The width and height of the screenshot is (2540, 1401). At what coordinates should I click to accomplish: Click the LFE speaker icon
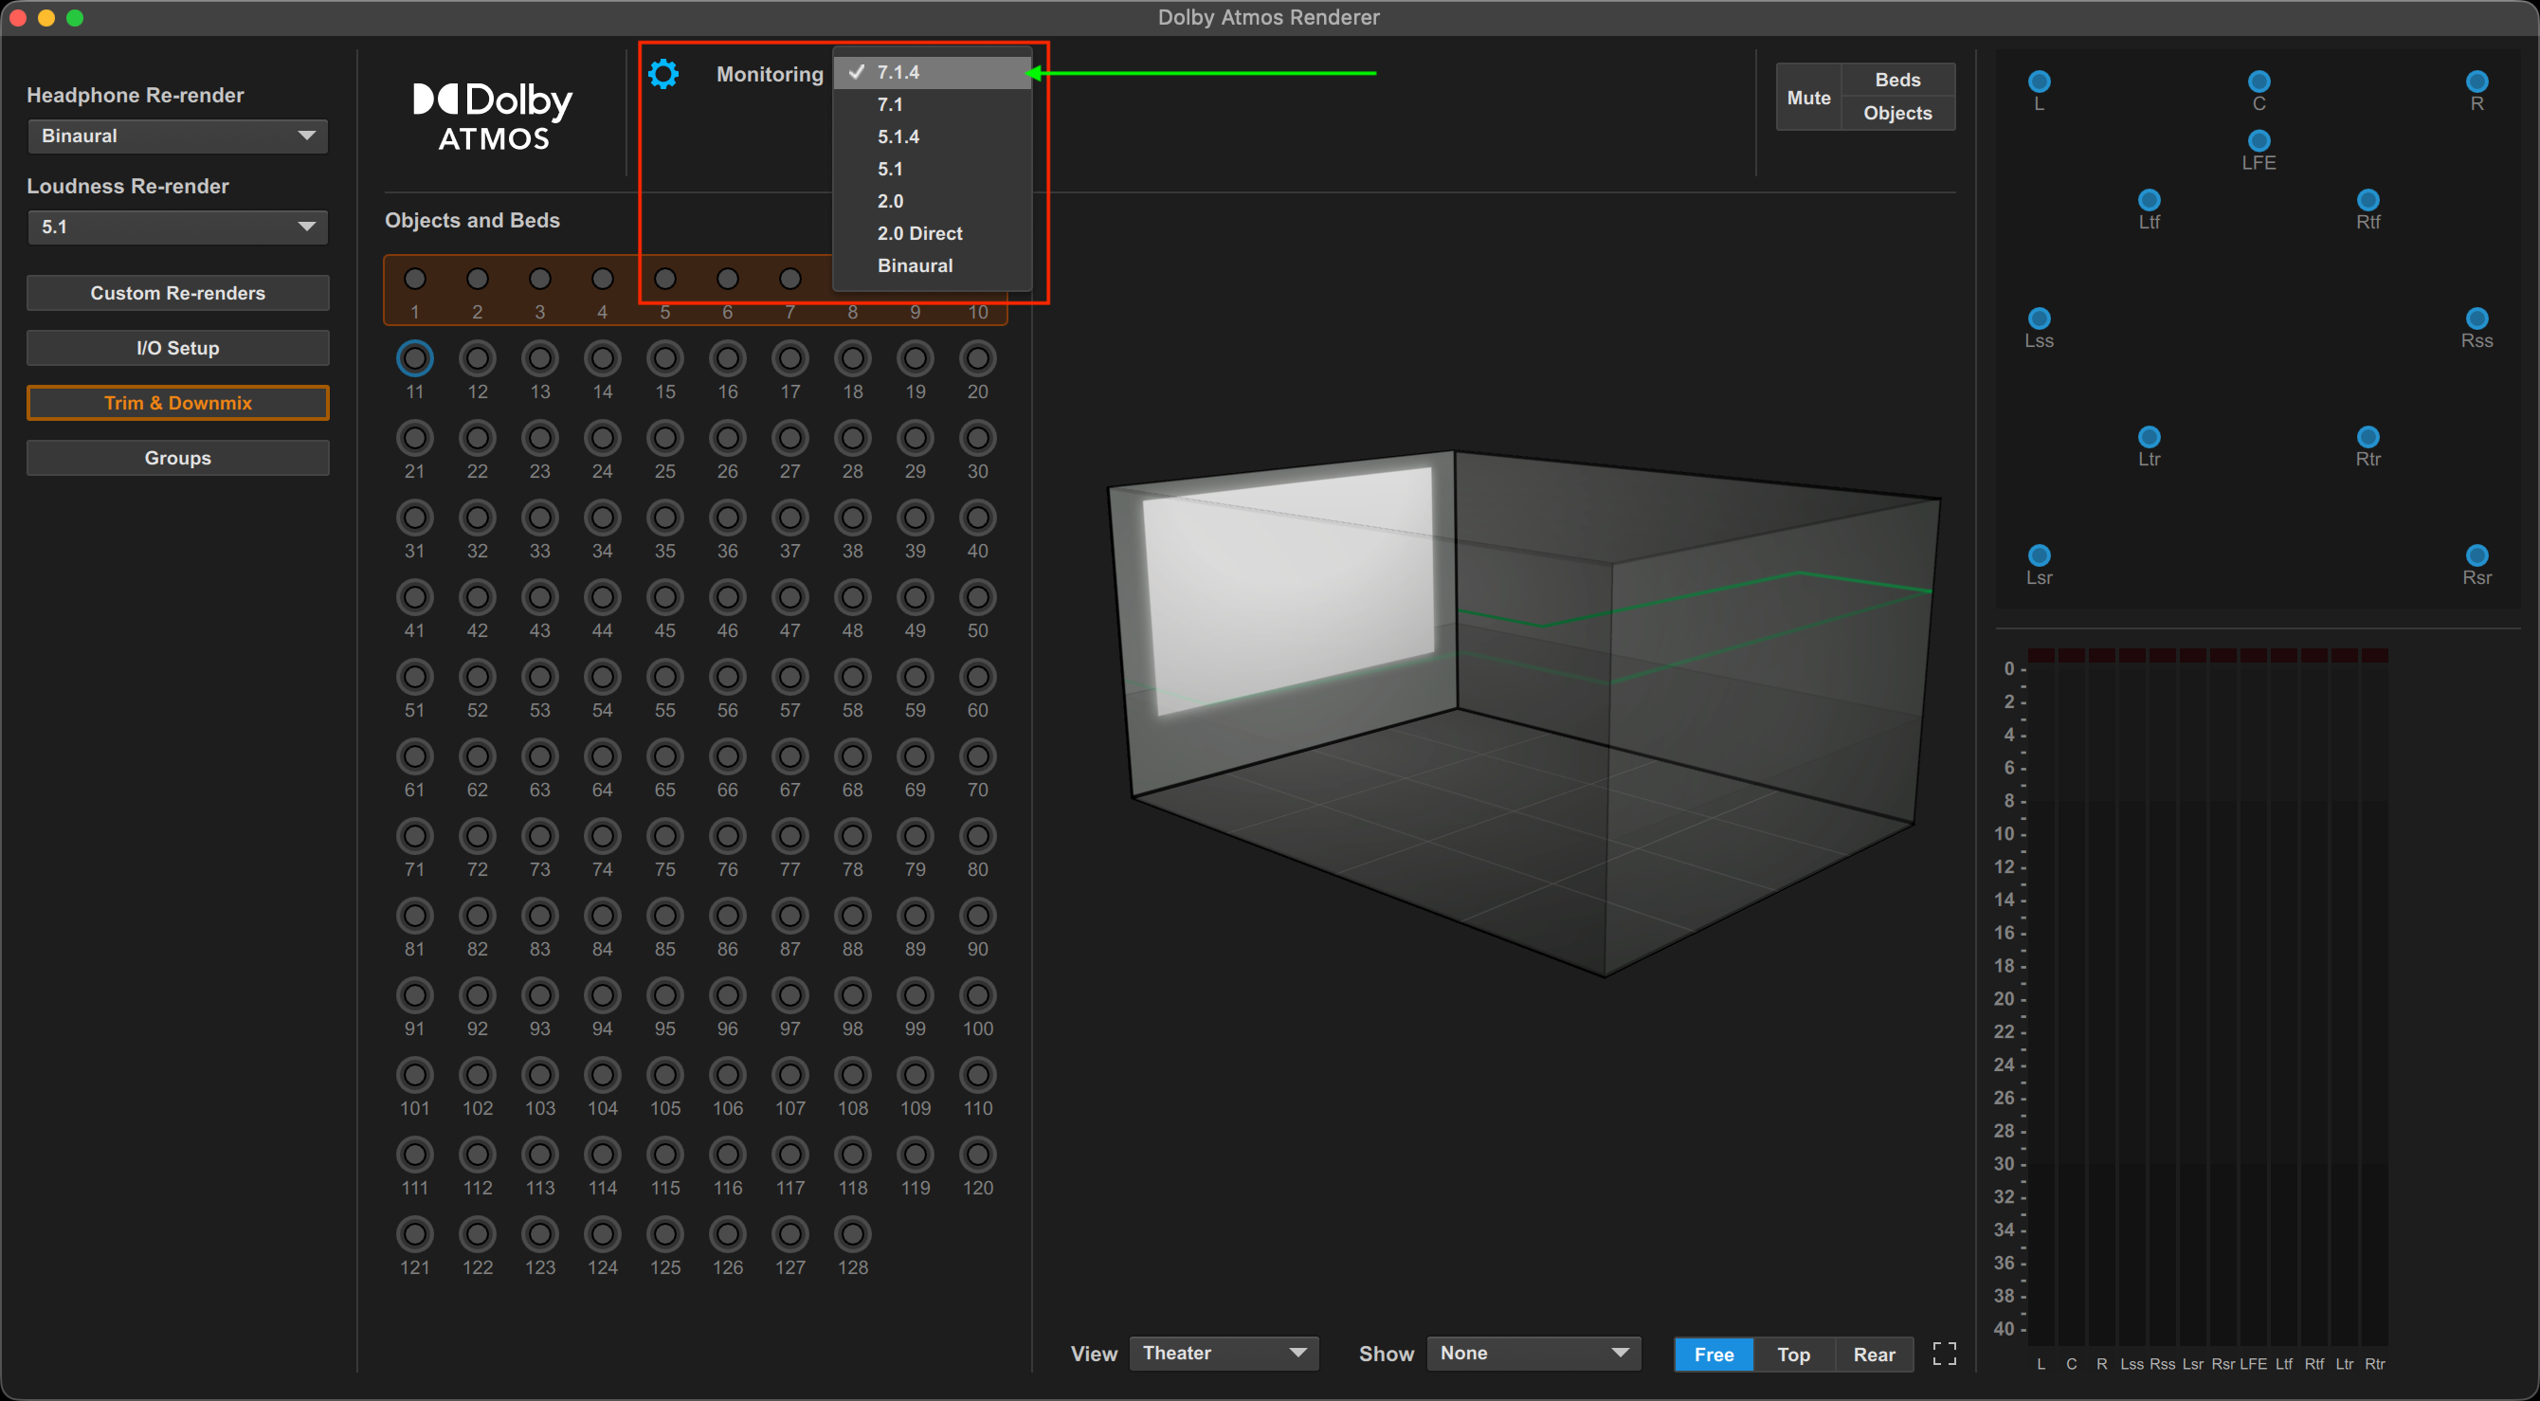2258,141
